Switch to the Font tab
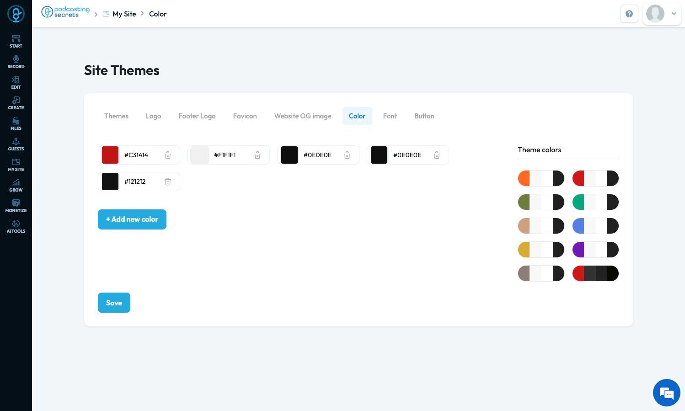Viewport: 685px width, 411px height. [390, 116]
